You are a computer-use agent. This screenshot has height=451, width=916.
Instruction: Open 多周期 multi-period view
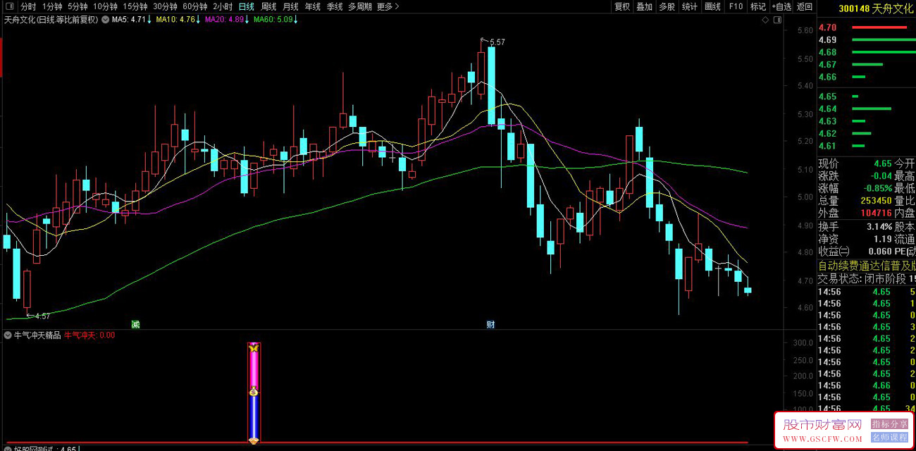click(360, 6)
